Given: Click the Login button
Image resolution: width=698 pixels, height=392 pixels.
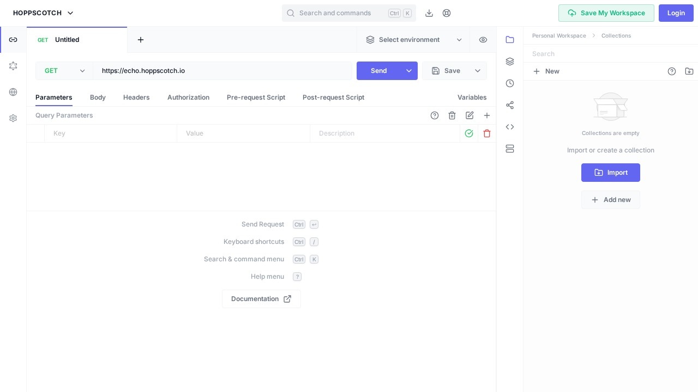Looking at the screenshot, I should click(676, 13).
